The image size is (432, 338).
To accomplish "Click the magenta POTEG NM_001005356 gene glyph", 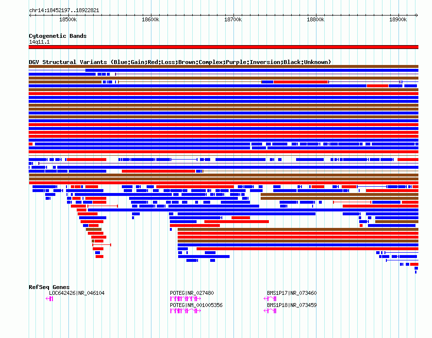I will pos(185,311).
